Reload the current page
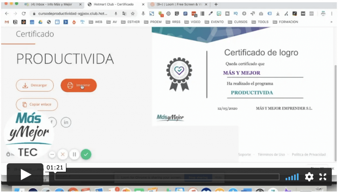The width and height of the screenshot is (338, 192). click(24, 14)
